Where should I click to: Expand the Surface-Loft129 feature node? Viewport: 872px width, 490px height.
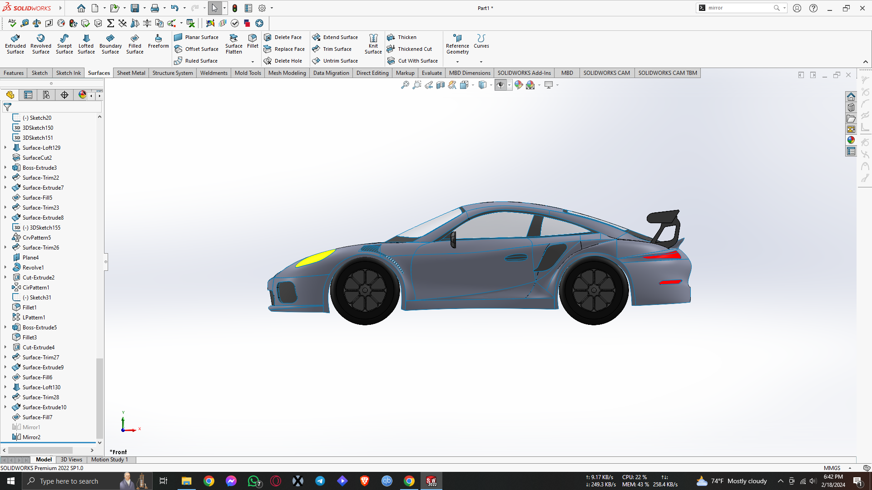click(5, 147)
